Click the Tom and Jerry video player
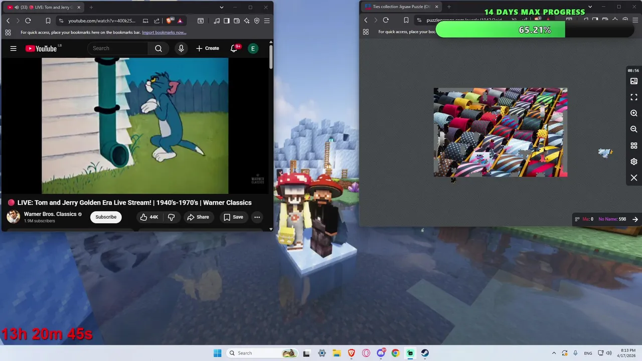The width and height of the screenshot is (642, 361). click(x=135, y=125)
